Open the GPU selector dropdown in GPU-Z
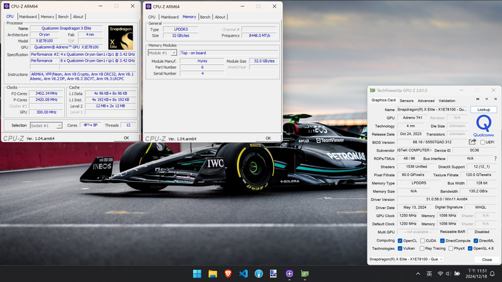Image resolution: width=502 pixels, height=282 pixels. tap(406, 259)
